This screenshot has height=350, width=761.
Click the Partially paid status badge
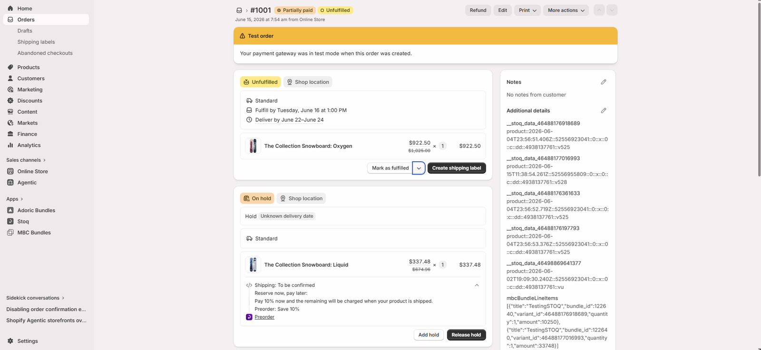point(295,10)
